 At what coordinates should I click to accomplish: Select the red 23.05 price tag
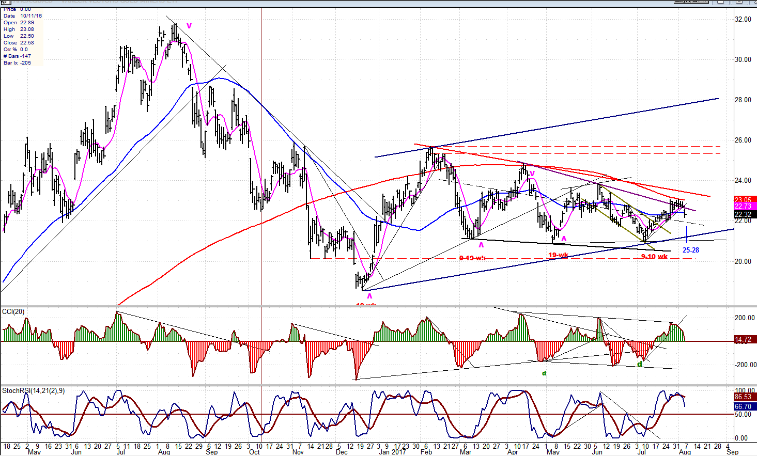[x=745, y=200]
